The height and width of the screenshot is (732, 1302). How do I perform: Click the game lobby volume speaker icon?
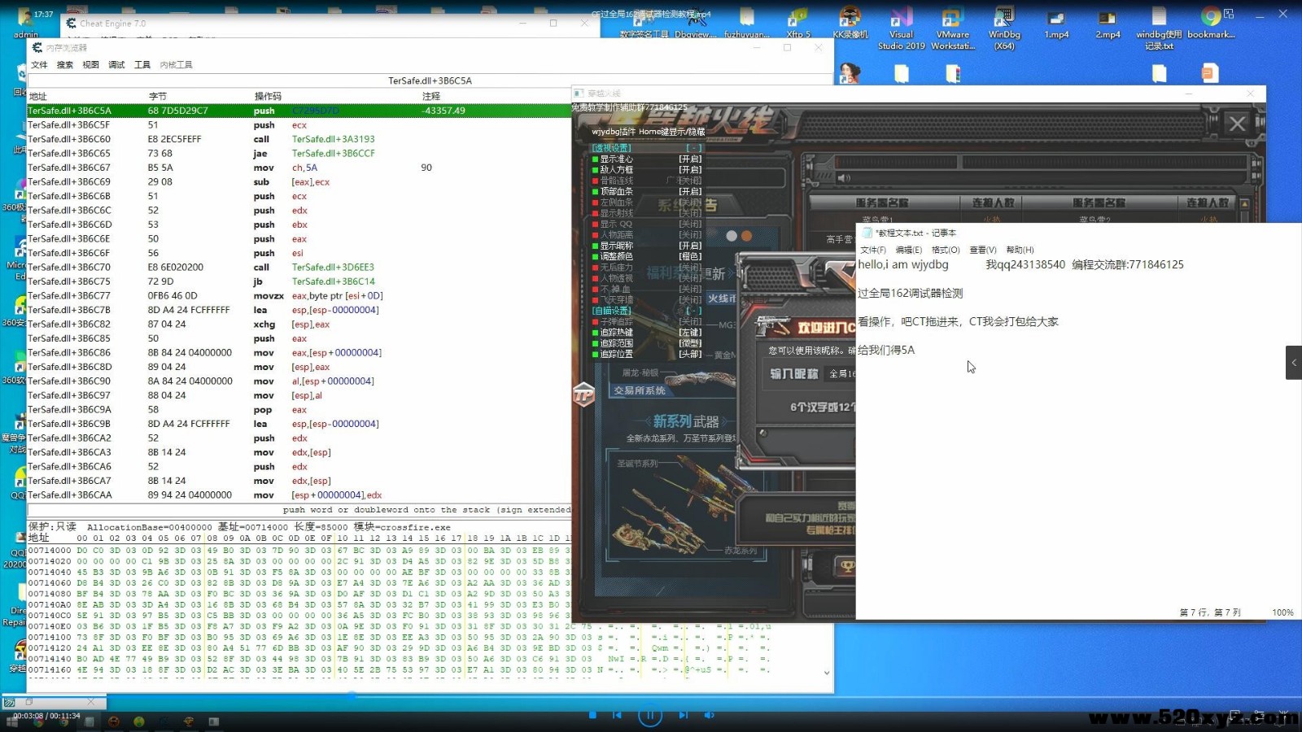point(844,178)
